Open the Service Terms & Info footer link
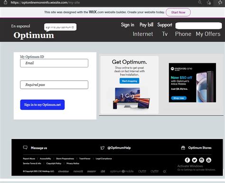This screenshot has width=225, height=183. 32,164
